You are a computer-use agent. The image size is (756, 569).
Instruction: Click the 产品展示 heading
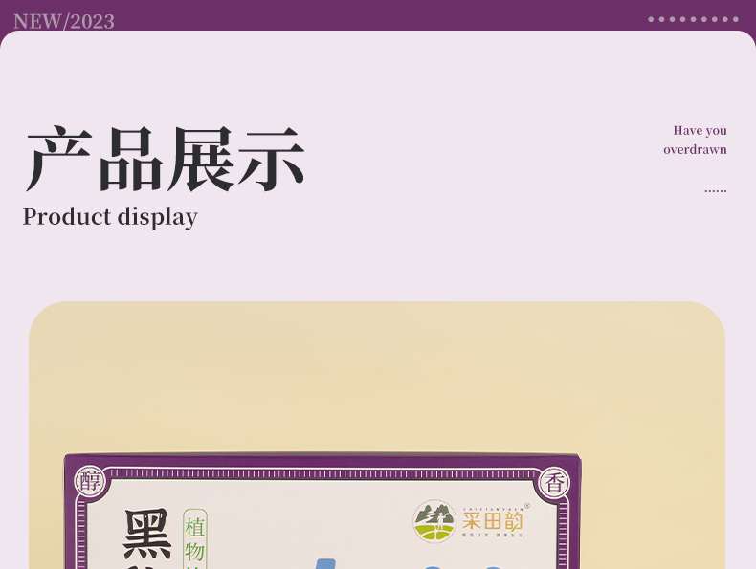tap(165, 159)
